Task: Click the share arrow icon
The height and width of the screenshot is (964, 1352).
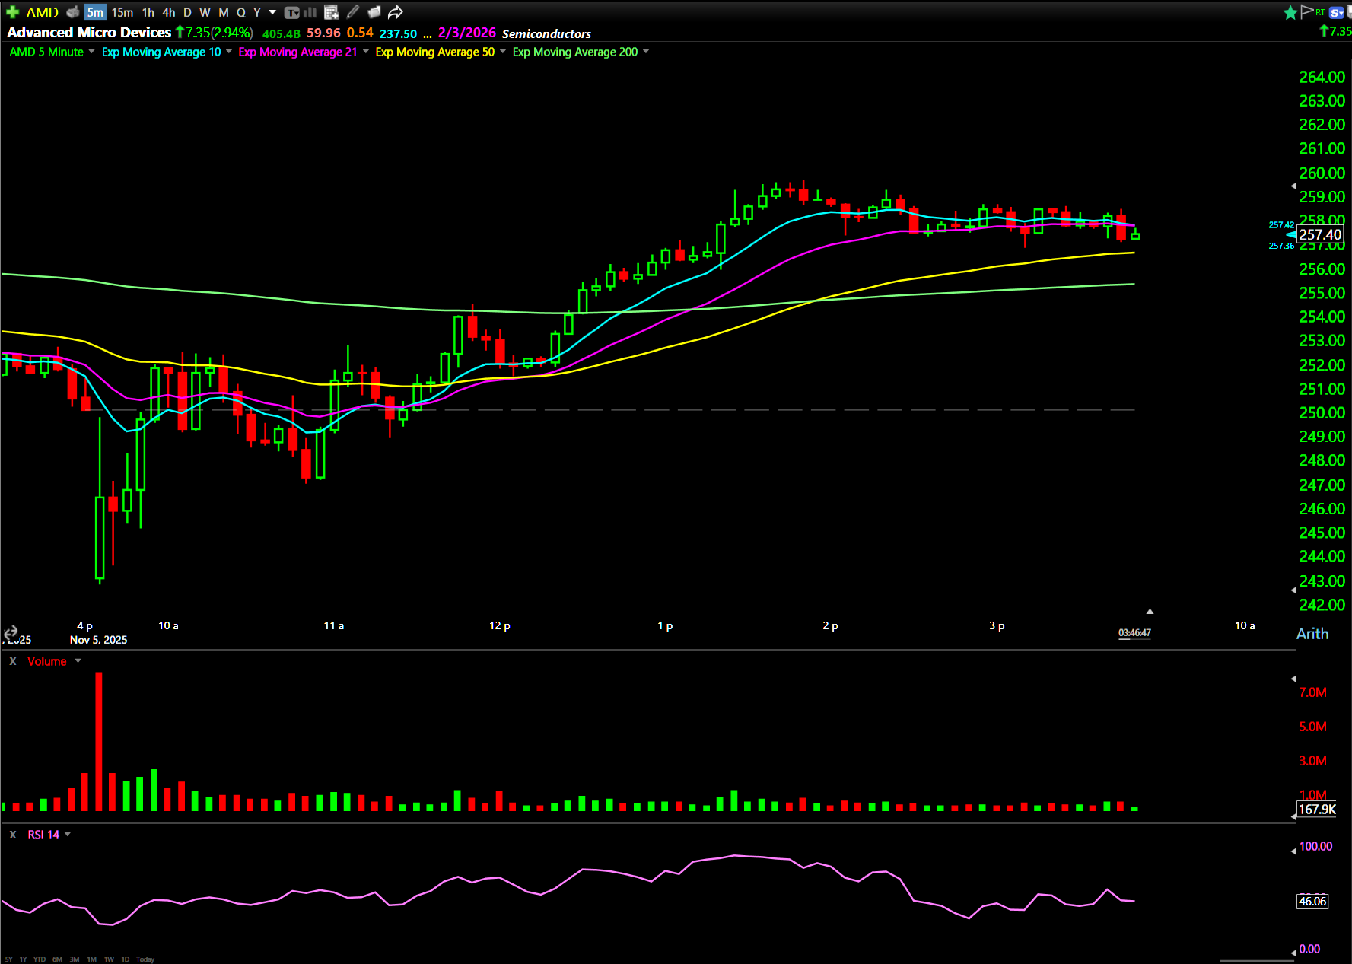Action: click(x=395, y=12)
